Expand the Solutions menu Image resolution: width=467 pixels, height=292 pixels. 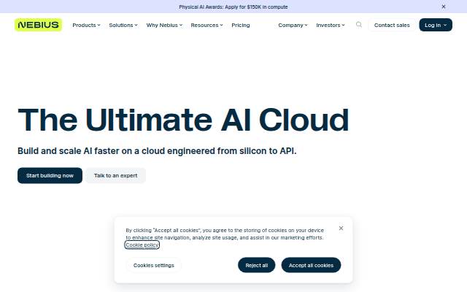tap(123, 25)
